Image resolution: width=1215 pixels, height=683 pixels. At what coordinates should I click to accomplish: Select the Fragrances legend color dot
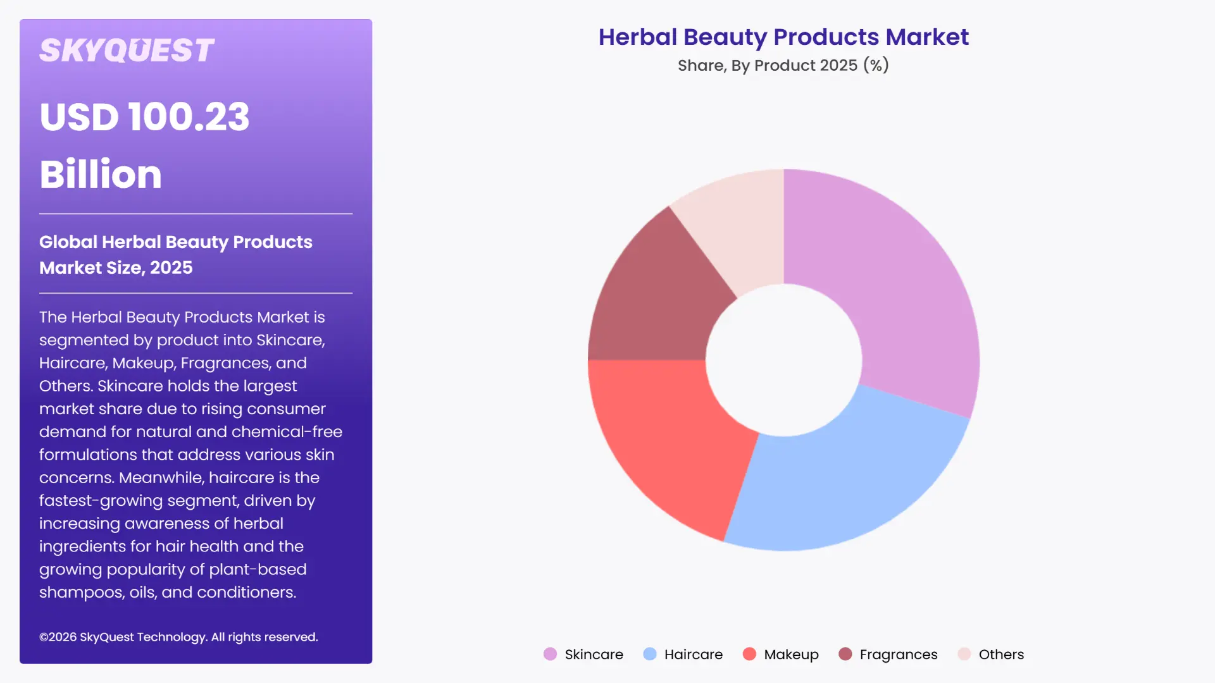tap(845, 654)
